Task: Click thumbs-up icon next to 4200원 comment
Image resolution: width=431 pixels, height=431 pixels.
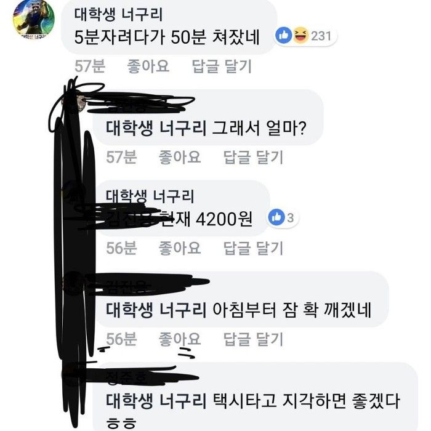Action: (276, 217)
